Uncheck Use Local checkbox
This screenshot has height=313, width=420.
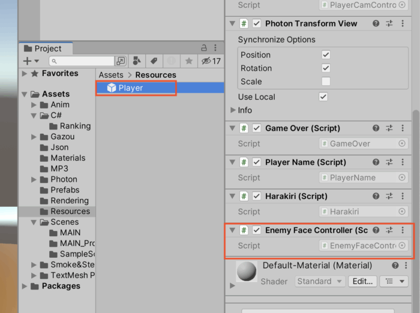click(x=323, y=97)
